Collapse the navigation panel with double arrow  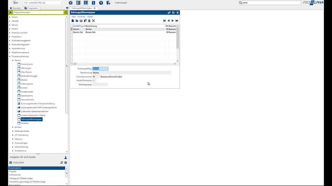click(x=67, y=8)
